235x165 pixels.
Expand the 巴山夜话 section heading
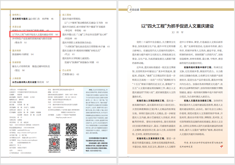(x=66, y=70)
